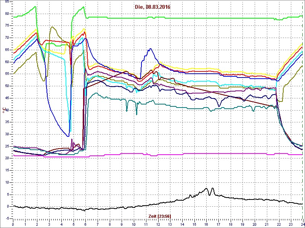Click the 10 value on temperature axis

[7, 182]
